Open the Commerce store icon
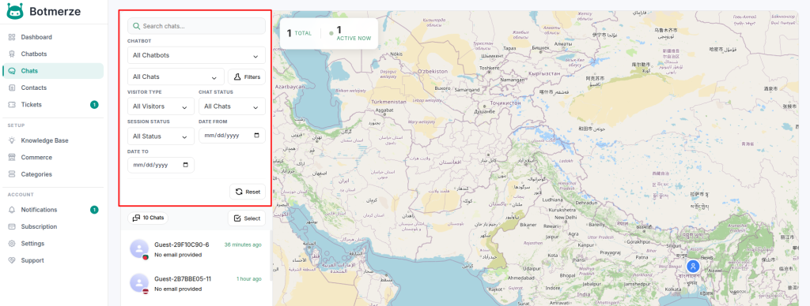The height and width of the screenshot is (306, 810). [12, 158]
